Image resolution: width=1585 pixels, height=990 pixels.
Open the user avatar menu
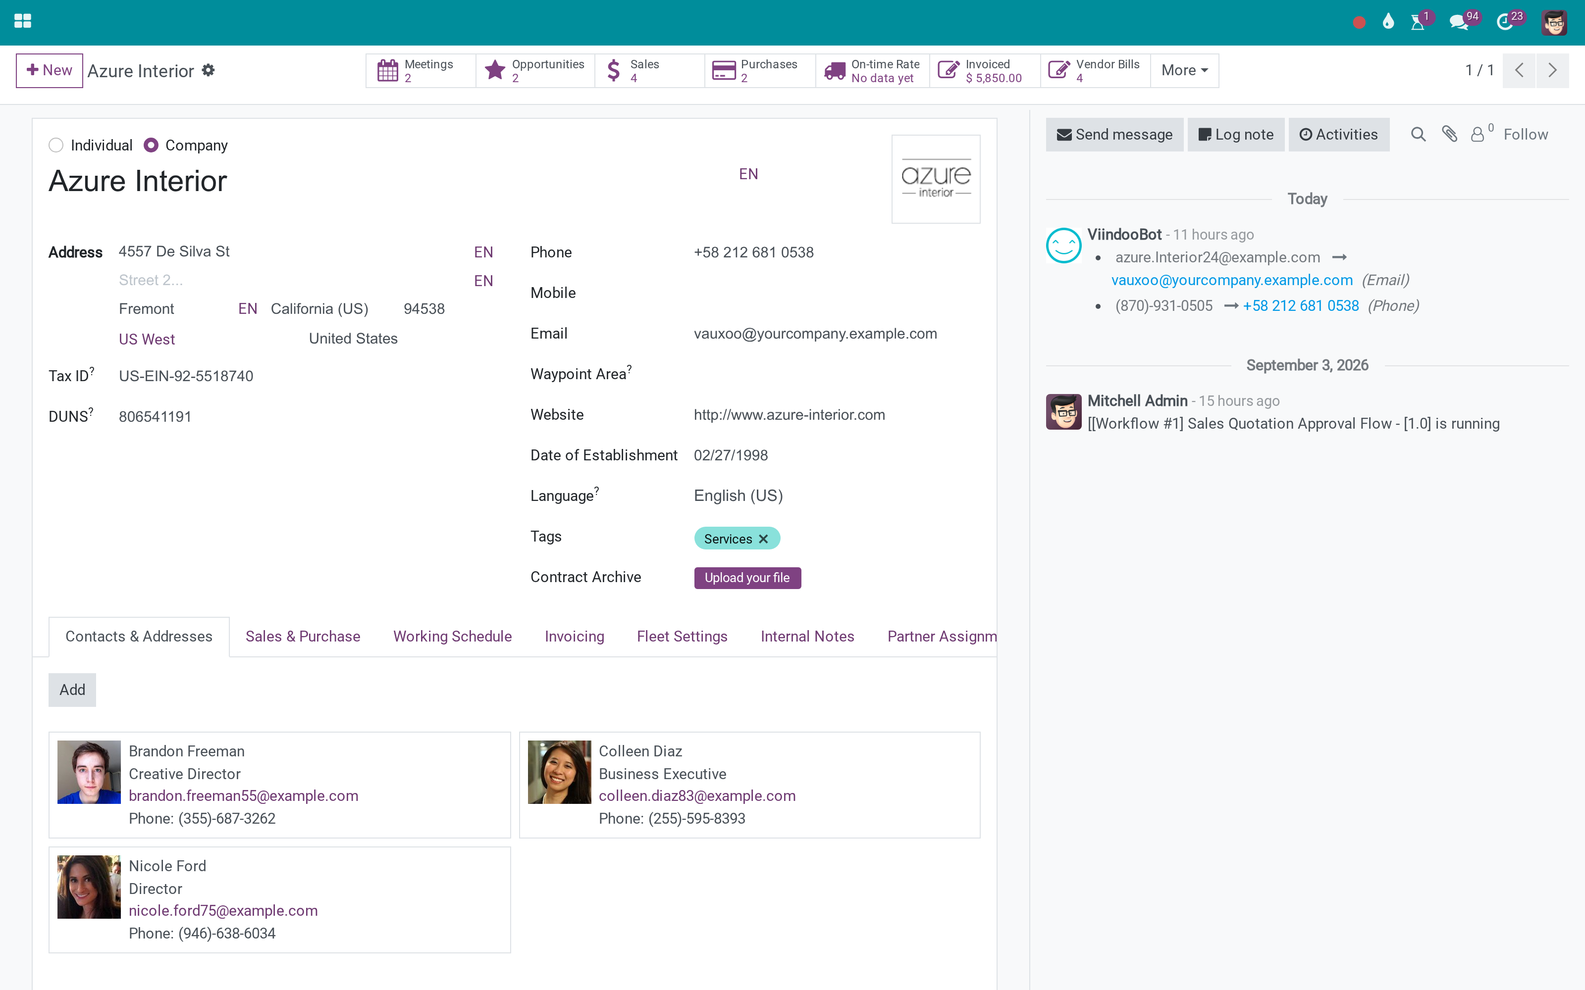pyautogui.click(x=1554, y=22)
